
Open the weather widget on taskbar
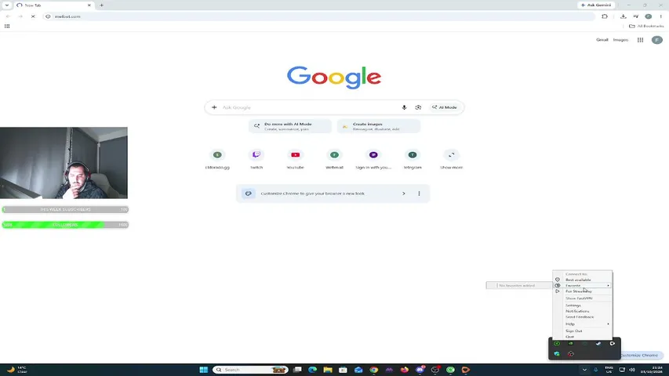[17, 370]
